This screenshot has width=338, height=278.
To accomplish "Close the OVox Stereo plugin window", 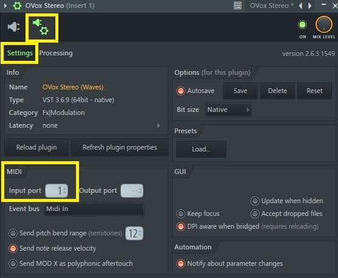I will 335,5.
